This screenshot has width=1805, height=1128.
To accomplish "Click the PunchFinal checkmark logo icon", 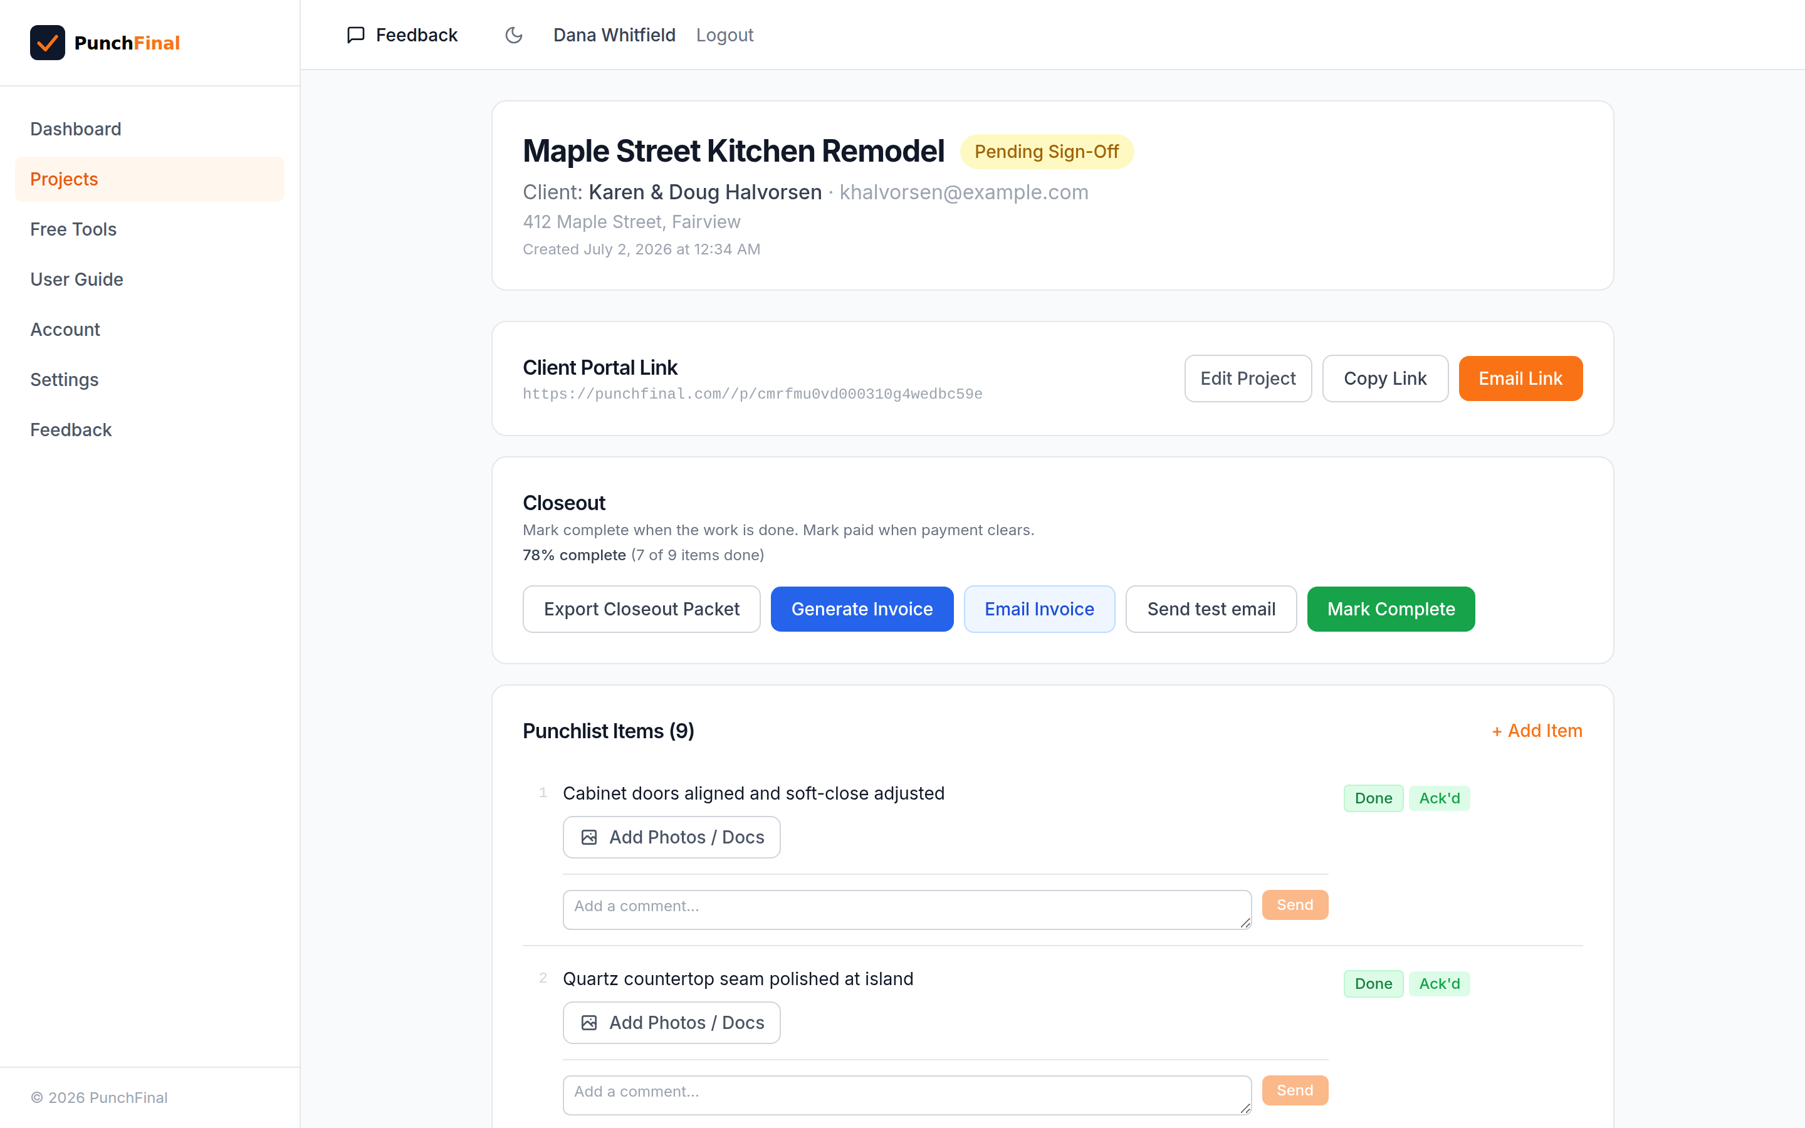I will pos(47,43).
